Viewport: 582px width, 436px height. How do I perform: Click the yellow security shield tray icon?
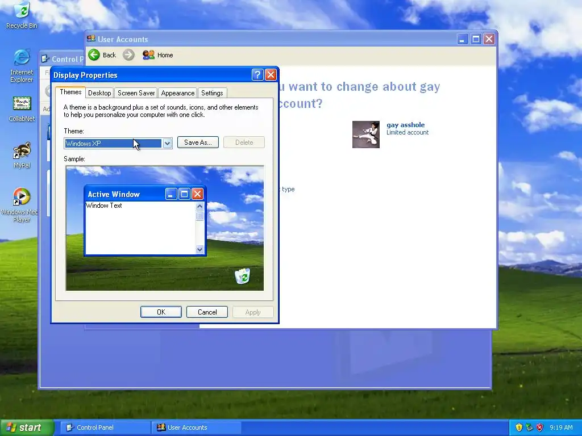pos(519,427)
